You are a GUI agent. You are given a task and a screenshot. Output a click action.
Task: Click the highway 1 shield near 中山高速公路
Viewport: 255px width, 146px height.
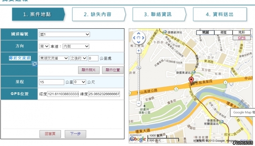pyautogui.click(x=176, y=89)
